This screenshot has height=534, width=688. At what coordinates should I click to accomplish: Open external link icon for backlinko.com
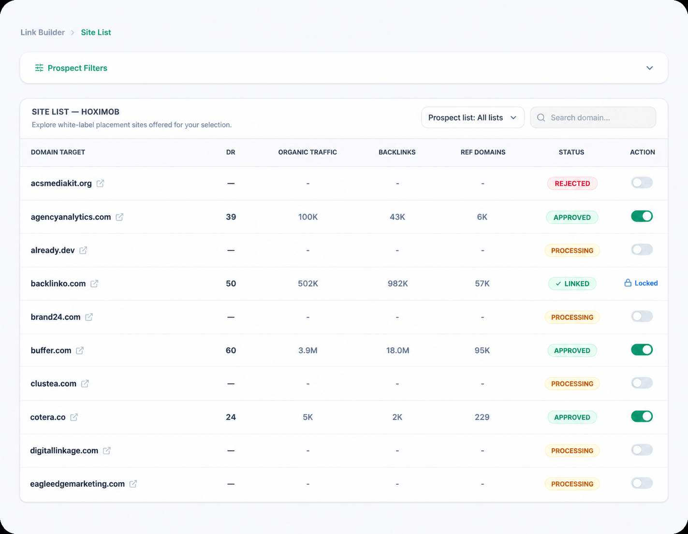(x=94, y=284)
